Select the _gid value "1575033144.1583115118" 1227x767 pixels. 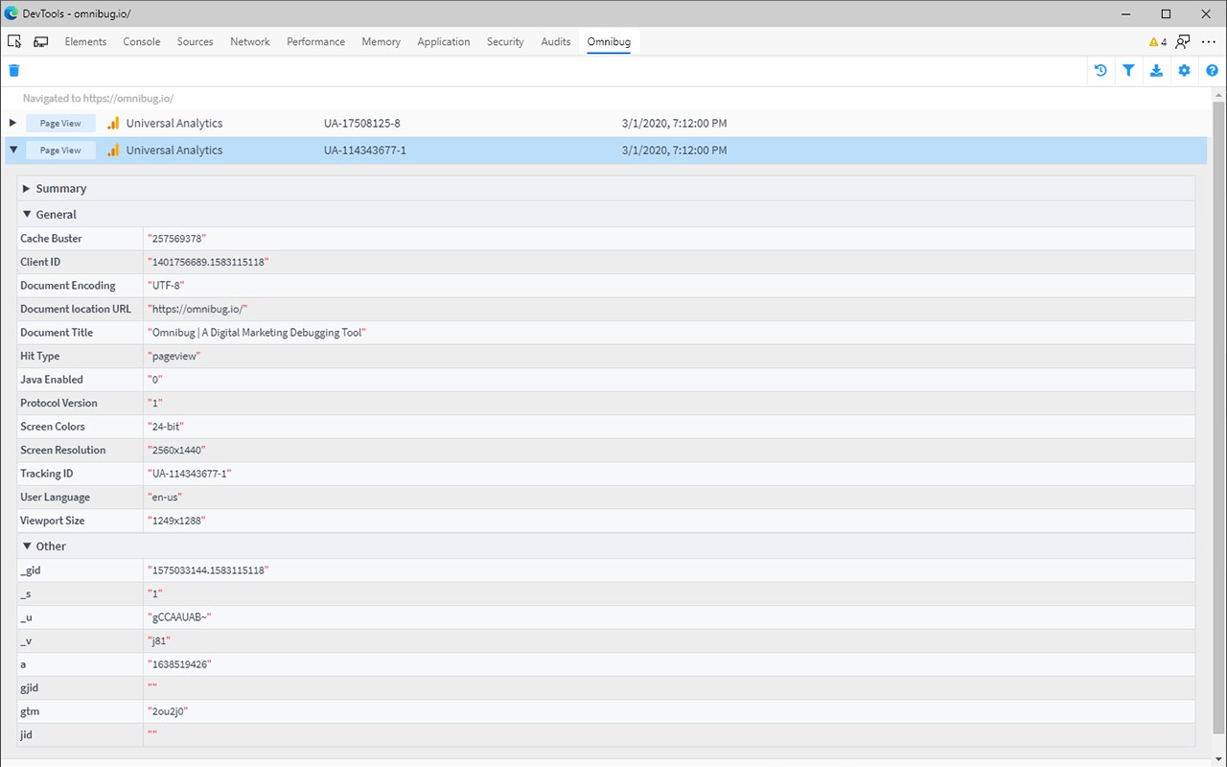tap(207, 570)
